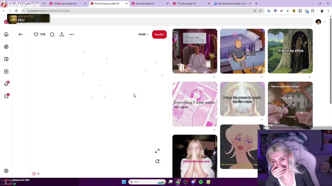Switch to the 'Red and Brown Aesthetic Vision' tab
Image resolution: width=332 pixels, height=186 pixels.
click(x=232, y=4)
